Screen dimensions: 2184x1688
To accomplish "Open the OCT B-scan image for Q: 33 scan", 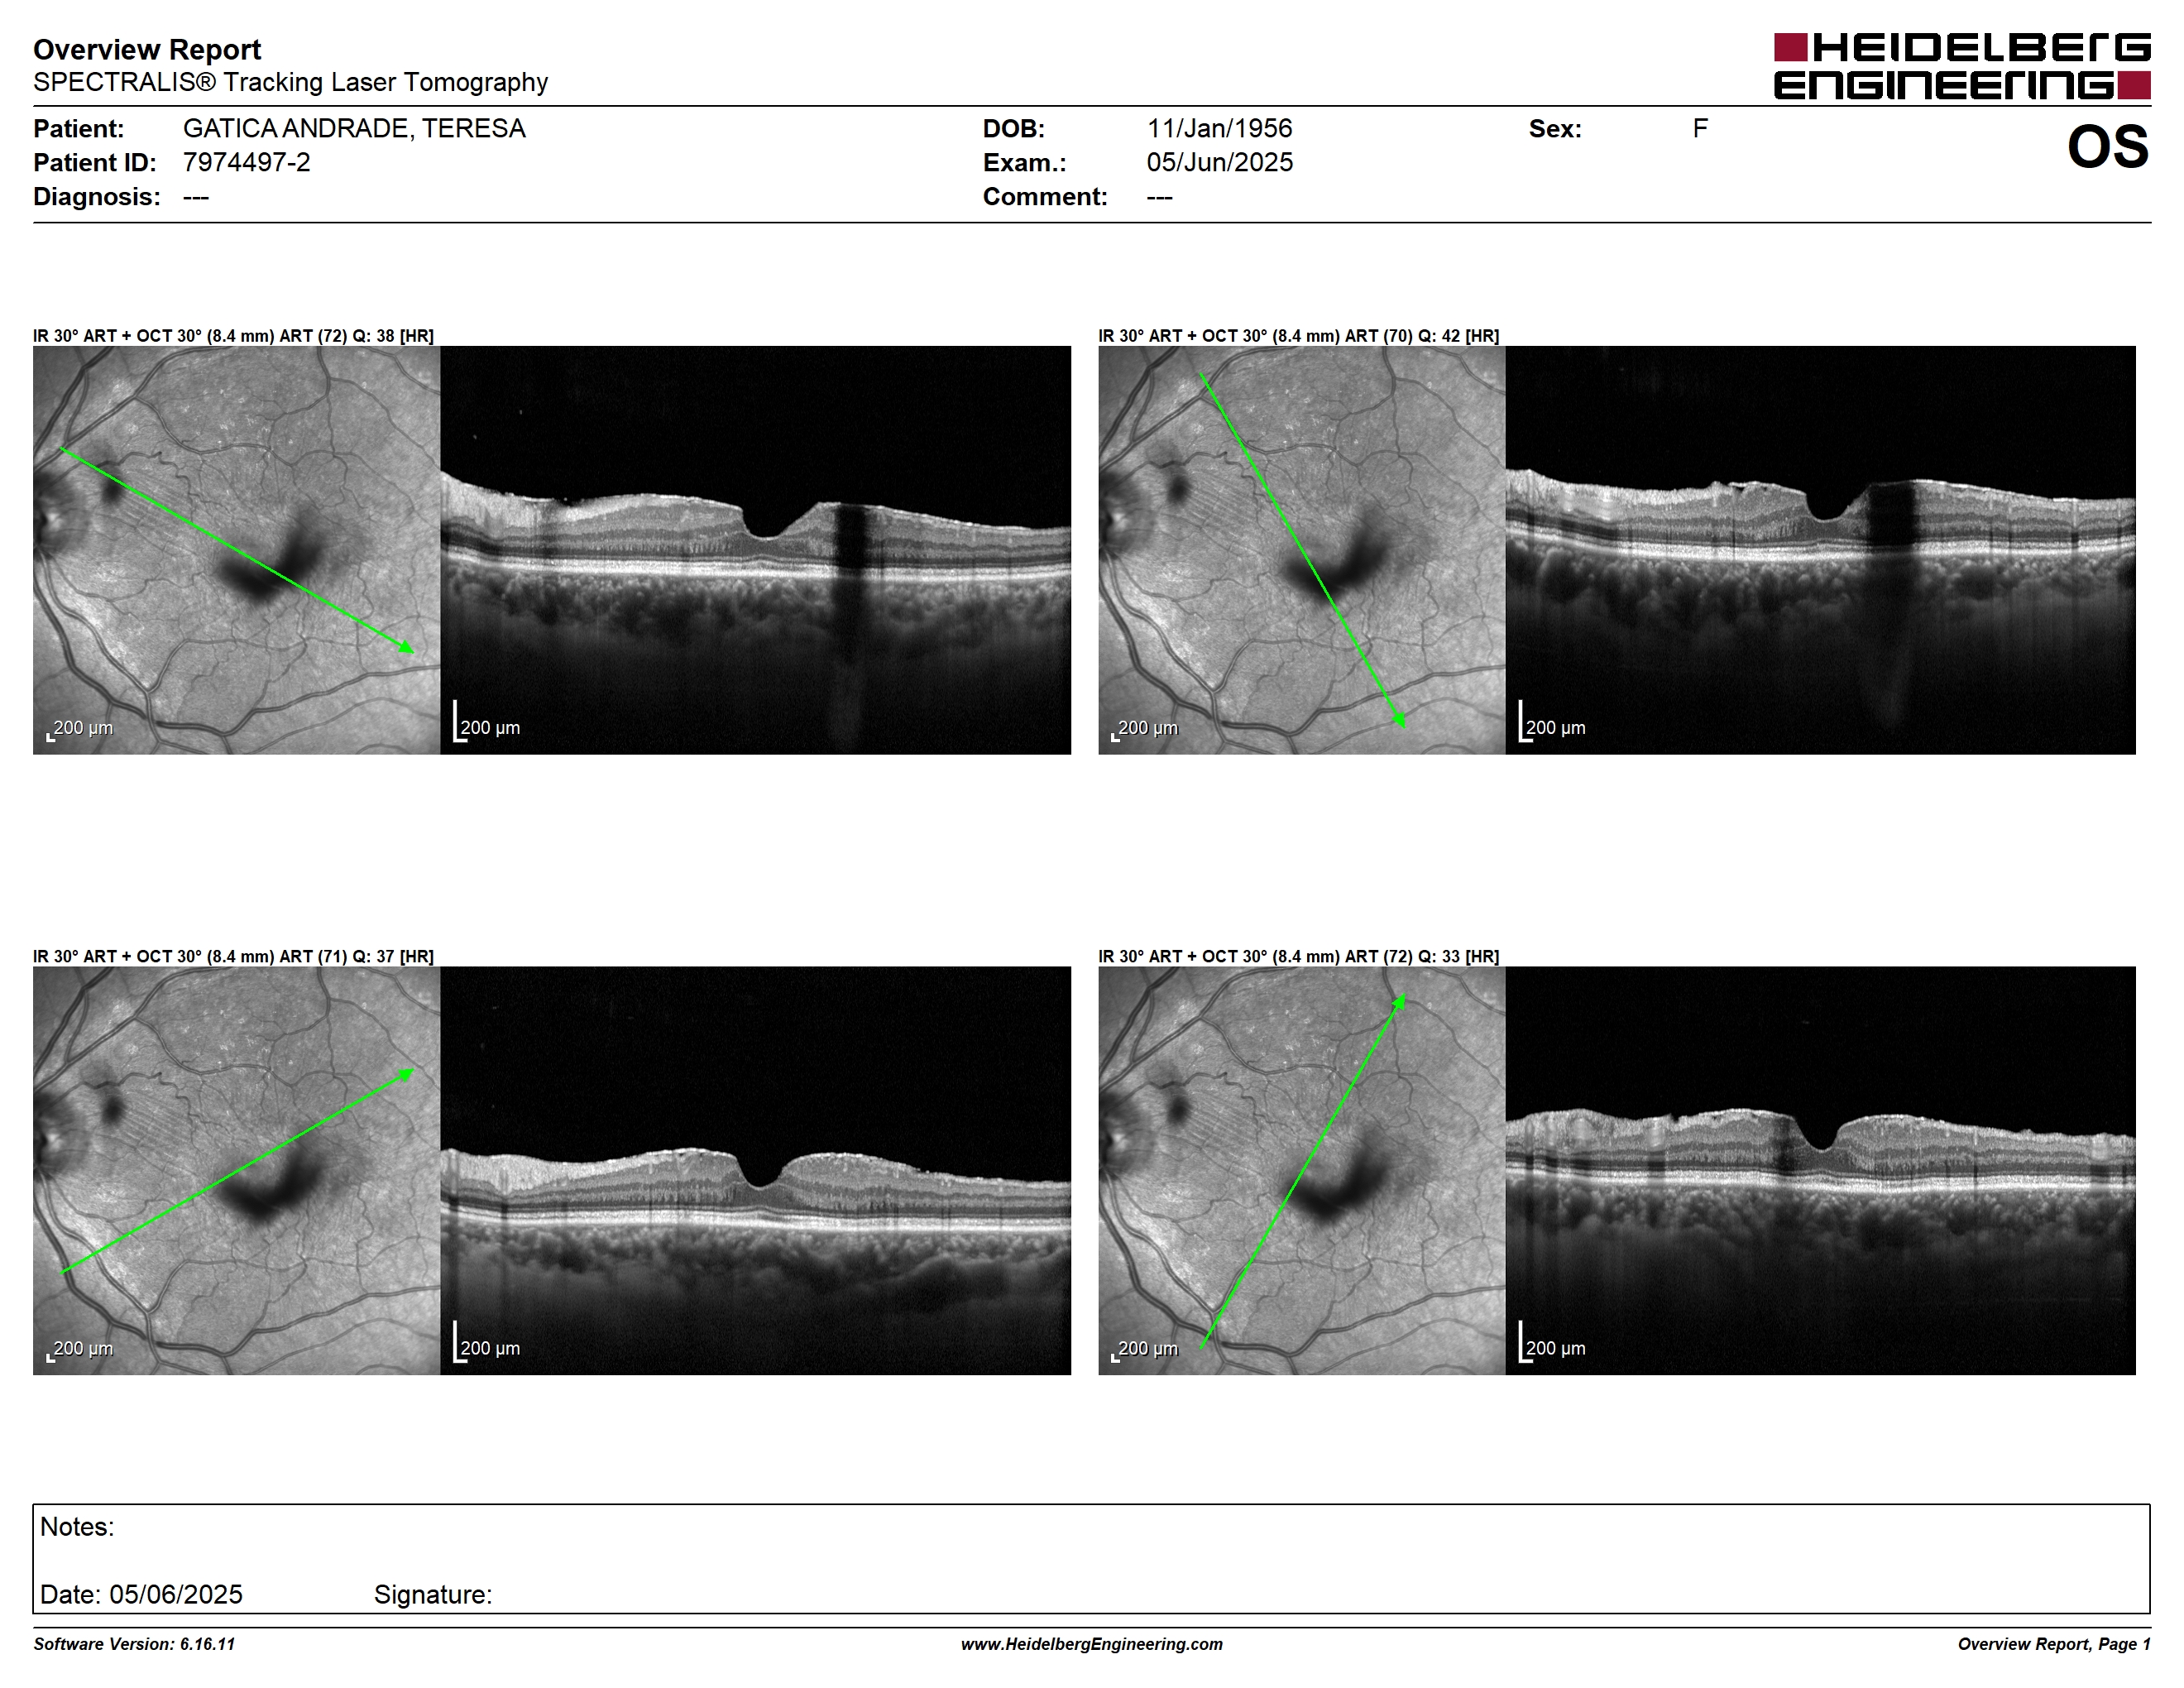I will point(1821,1170).
